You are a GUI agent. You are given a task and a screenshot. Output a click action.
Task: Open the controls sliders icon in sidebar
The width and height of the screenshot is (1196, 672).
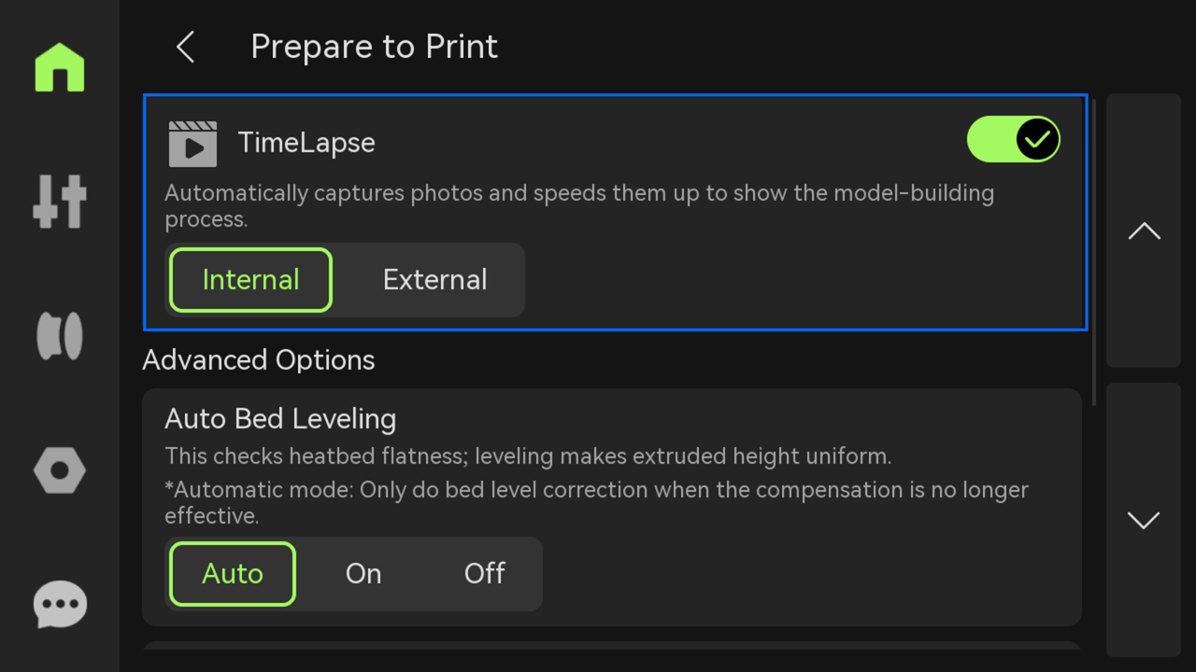(60, 201)
